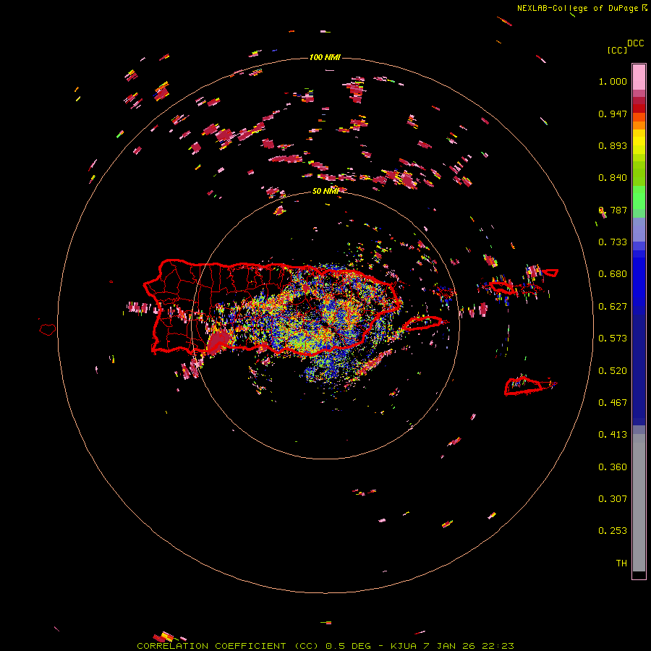Click the 50 NMI range ring label
Image resolution: width=651 pixels, height=651 pixels.
(x=325, y=191)
